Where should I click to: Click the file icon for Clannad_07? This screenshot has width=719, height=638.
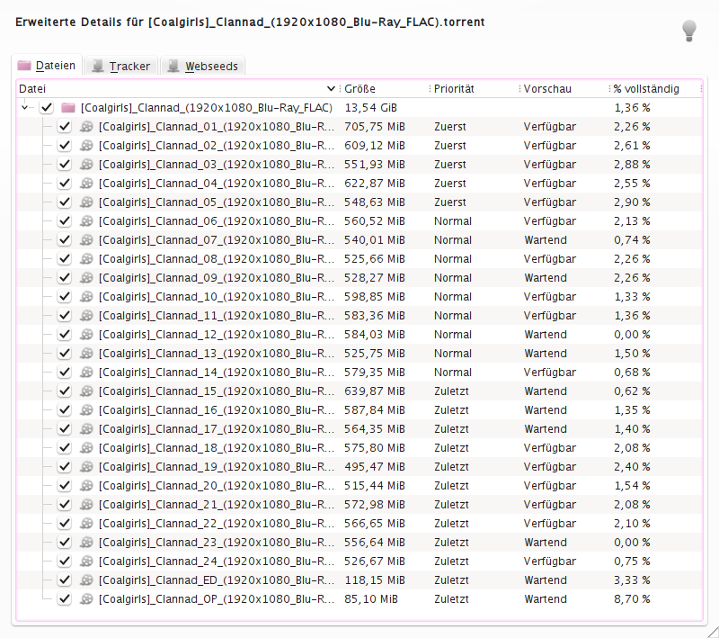[x=86, y=240]
